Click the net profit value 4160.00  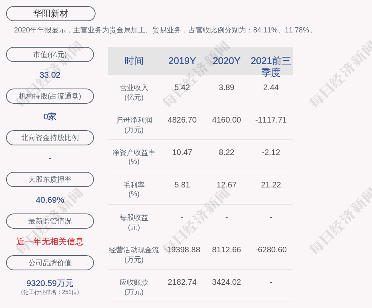(x=226, y=120)
